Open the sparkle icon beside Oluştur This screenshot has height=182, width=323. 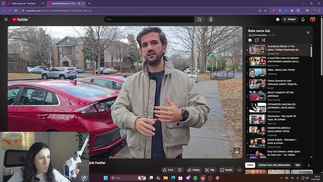tap(278, 19)
